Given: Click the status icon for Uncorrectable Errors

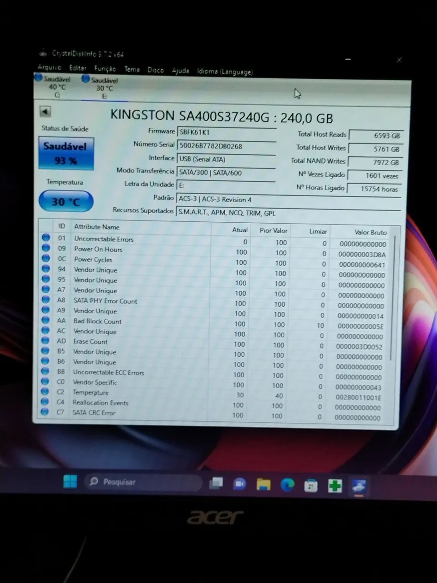Looking at the screenshot, I should pyautogui.click(x=46, y=237).
